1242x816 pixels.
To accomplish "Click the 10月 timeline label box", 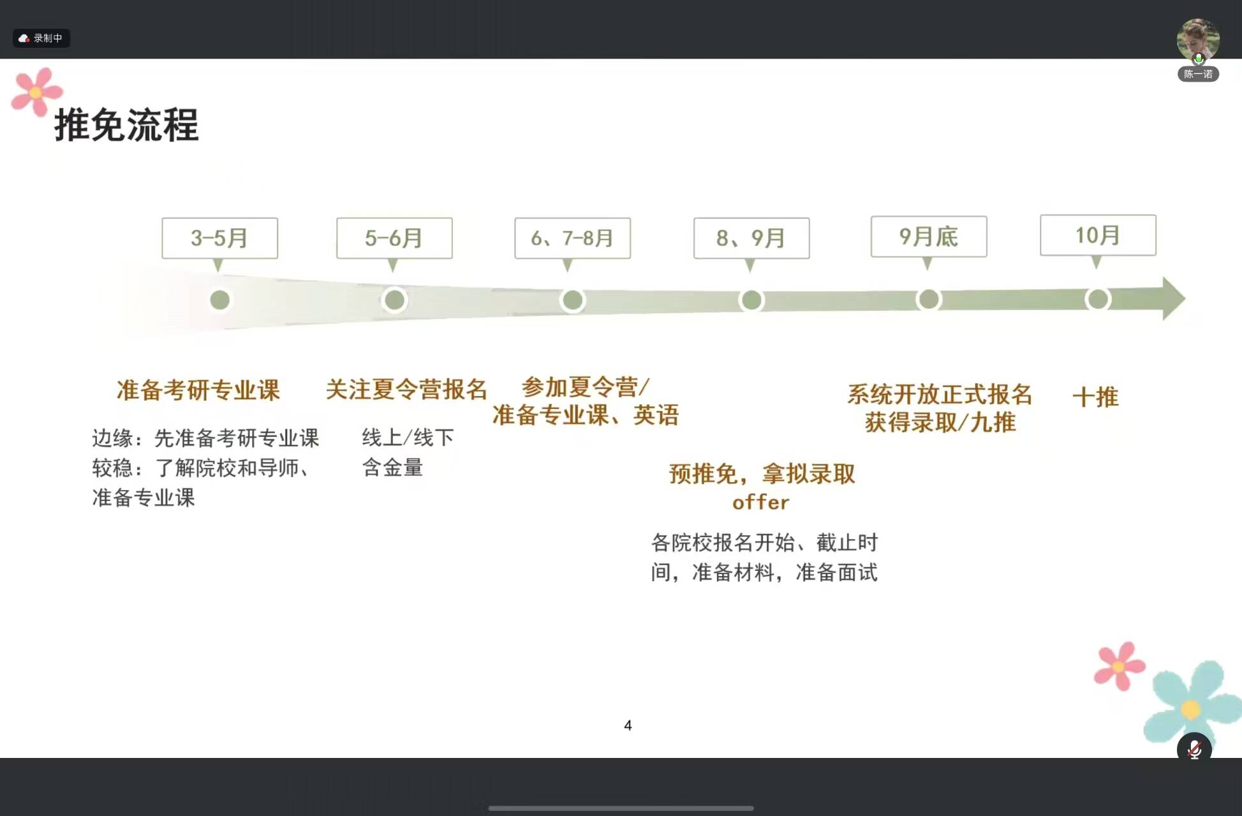I will (x=1097, y=235).
